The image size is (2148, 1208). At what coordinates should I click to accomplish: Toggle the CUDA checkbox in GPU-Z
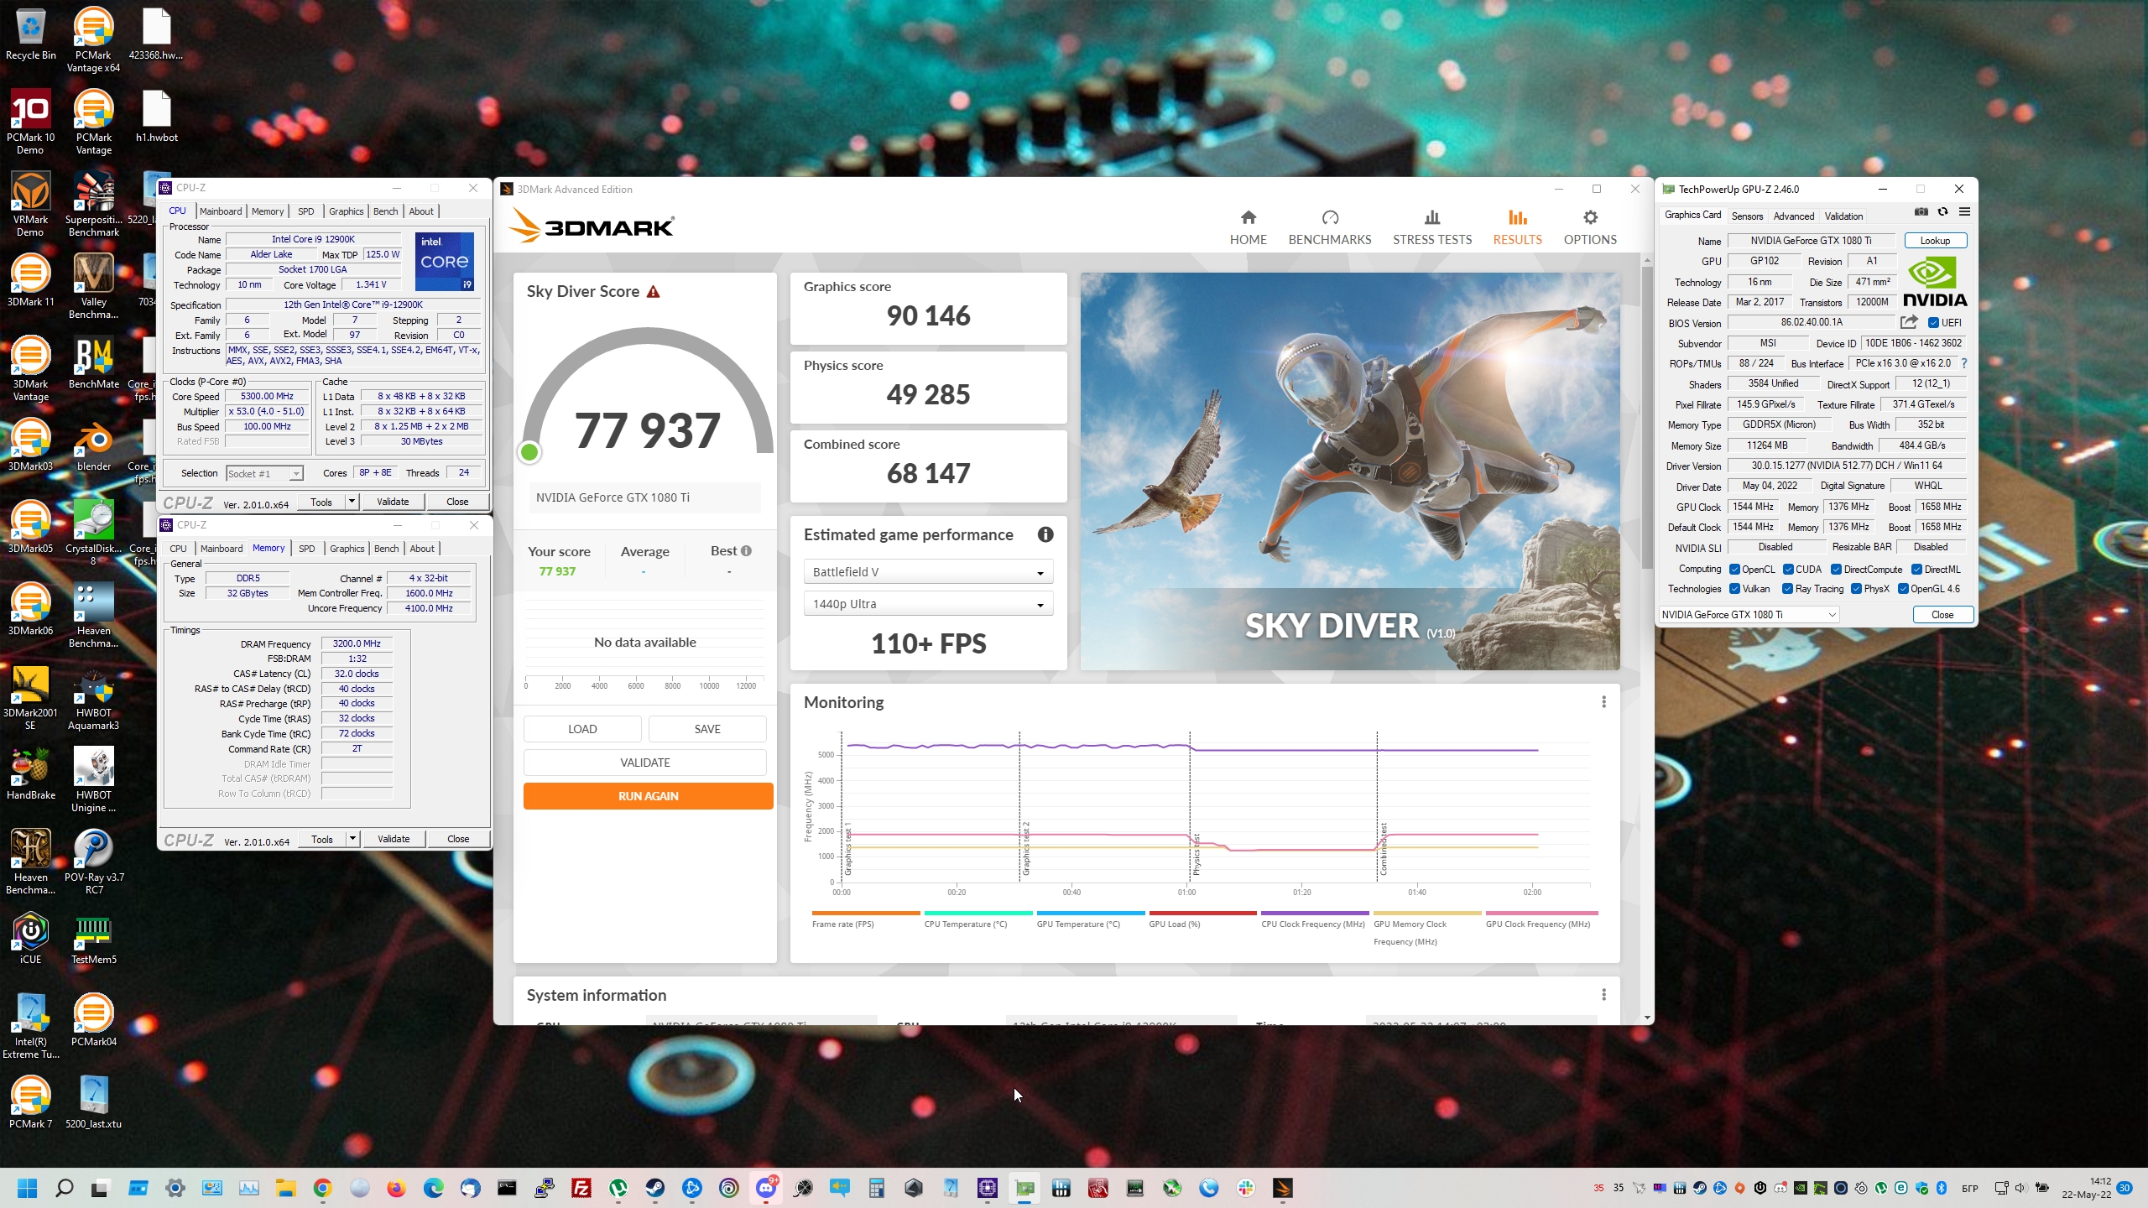(1788, 570)
